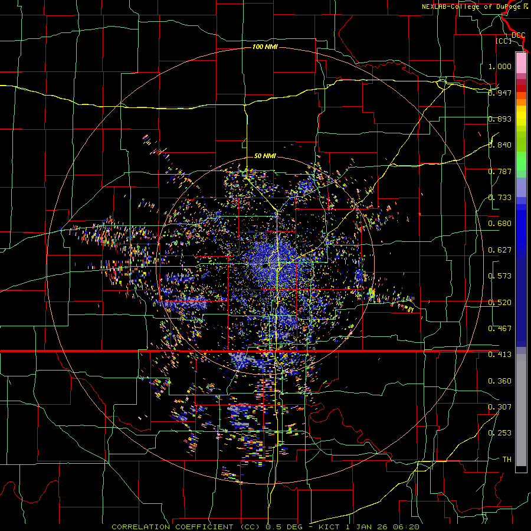The height and width of the screenshot is (531, 531).
Task: Click the 0.680 color scale label
Action: click(500, 224)
